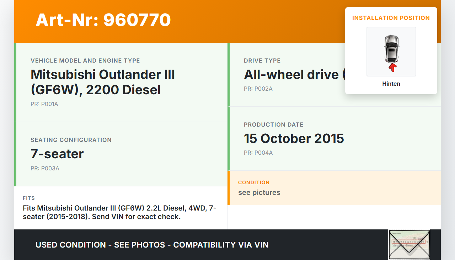
Task: Click the Fits compatibility description text
Action: tap(119, 212)
